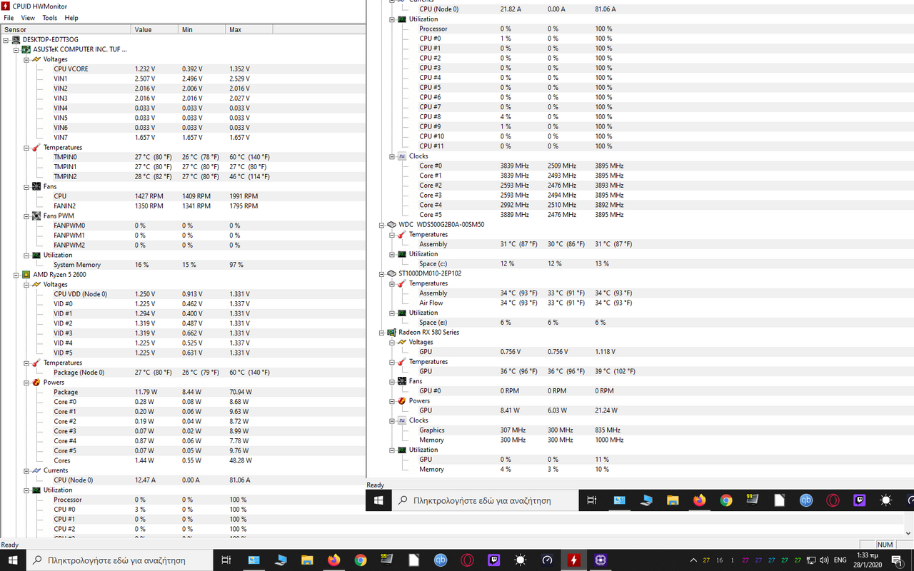Click the Utilization icon above System Memory

pos(36,255)
